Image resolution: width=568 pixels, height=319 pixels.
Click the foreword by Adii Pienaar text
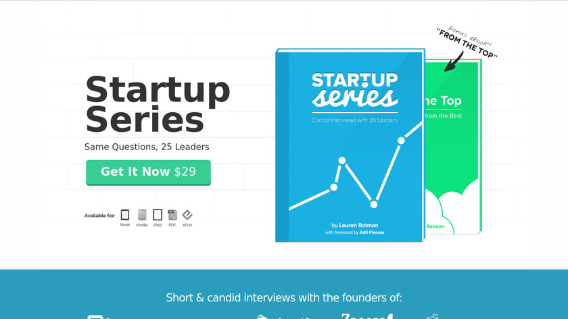coord(354,232)
